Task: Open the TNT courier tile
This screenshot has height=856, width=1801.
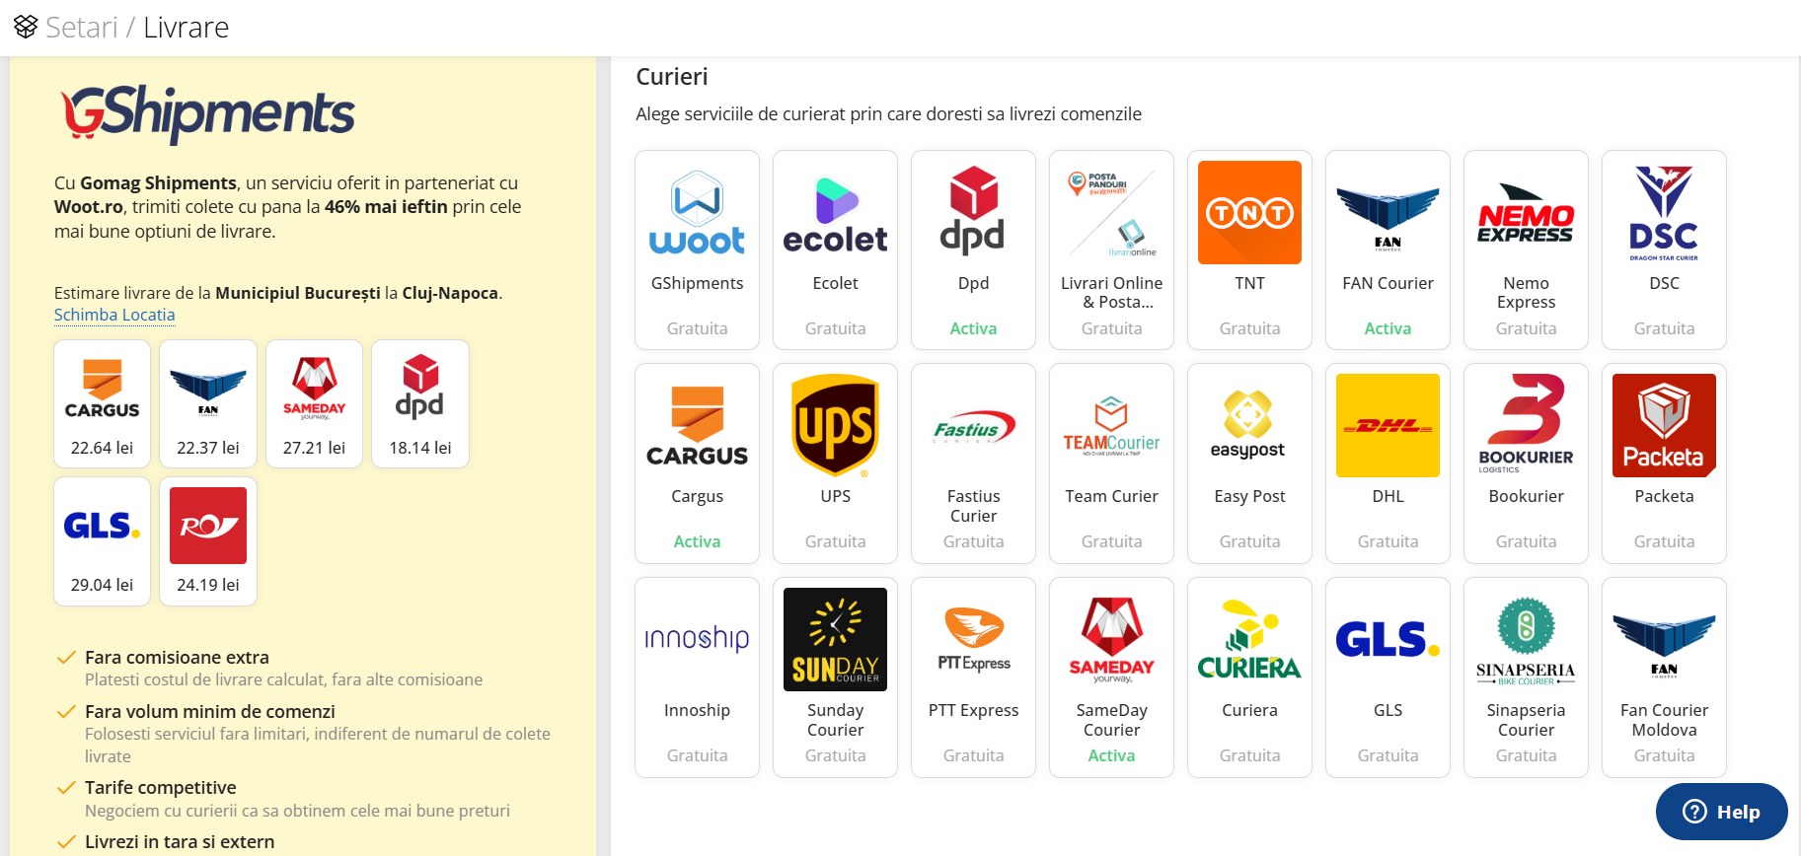Action: (x=1249, y=213)
